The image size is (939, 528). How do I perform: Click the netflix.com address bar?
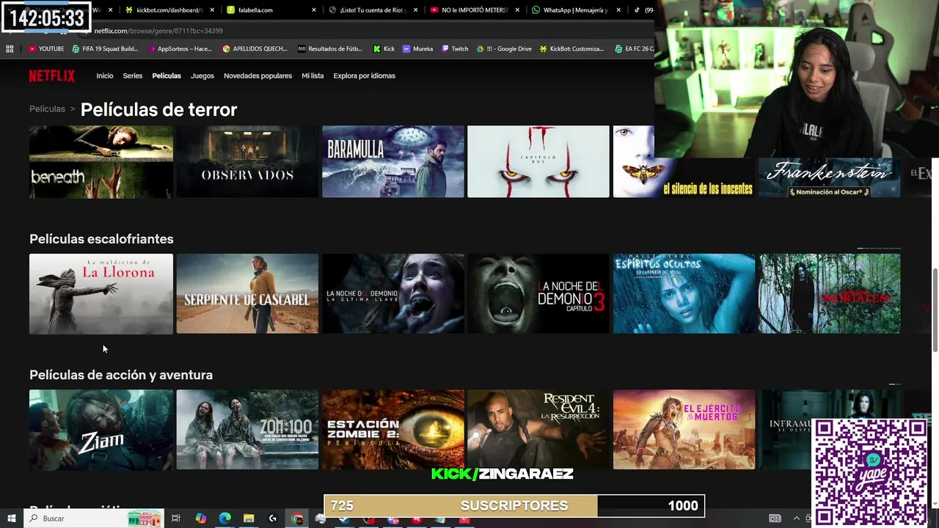tap(367, 31)
